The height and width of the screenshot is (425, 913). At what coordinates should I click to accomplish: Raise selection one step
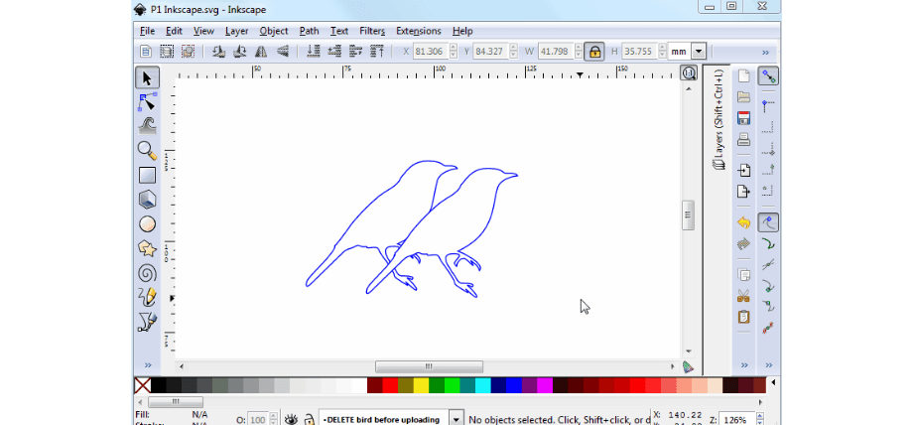point(355,52)
